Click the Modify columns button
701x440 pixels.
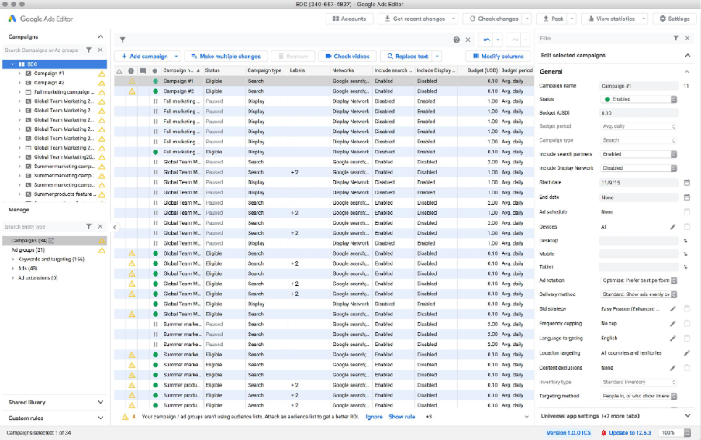[x=499, y=57]
